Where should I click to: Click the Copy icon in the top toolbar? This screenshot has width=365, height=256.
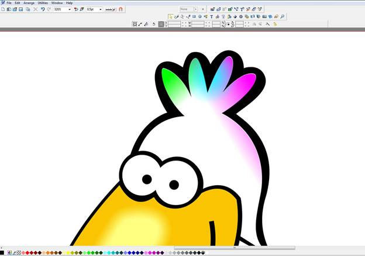(28, 9)
